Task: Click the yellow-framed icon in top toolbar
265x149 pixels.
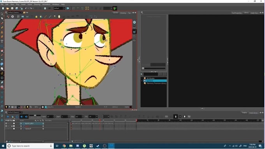Action: pos(87,8)
